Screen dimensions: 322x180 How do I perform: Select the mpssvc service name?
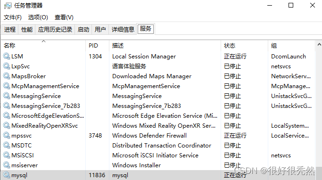pos(22,136)
